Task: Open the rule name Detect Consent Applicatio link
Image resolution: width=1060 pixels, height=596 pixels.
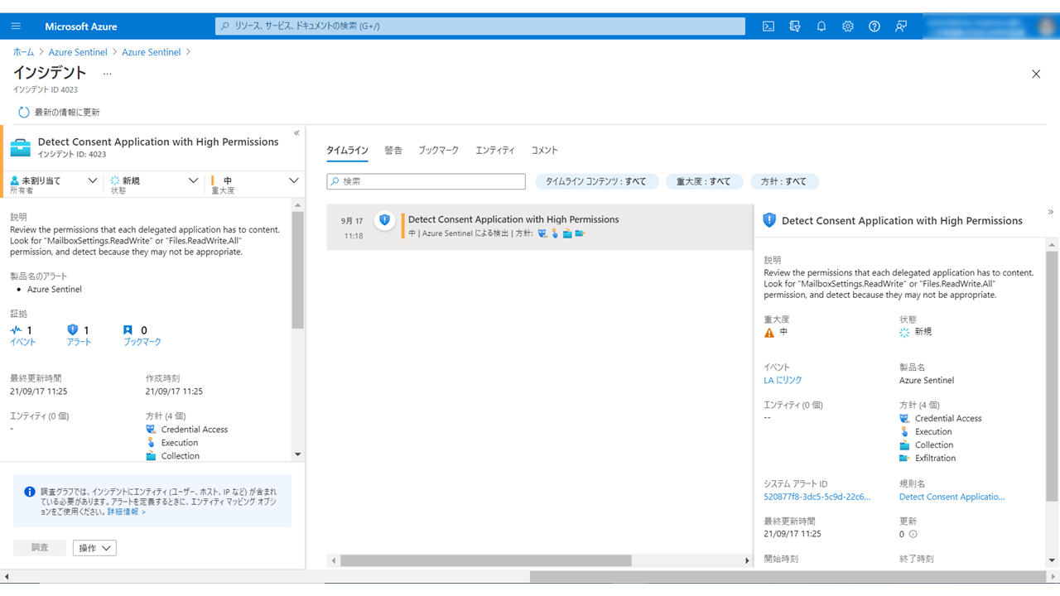Action: (x=952, y=497)
